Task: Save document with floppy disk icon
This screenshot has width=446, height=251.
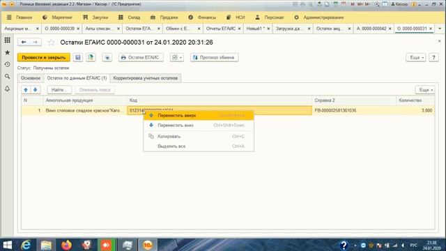Action: click(x=78, y=57)
